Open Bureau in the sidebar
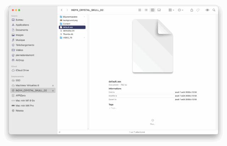 click(x=33, y=20)
